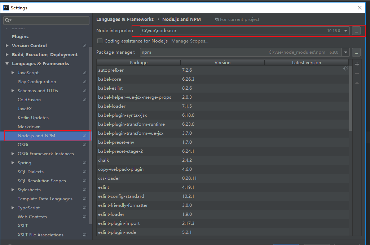Click project-level icon next to Web Contexts
This screenshot has height=245, width=370.
(x=84, y=217)
